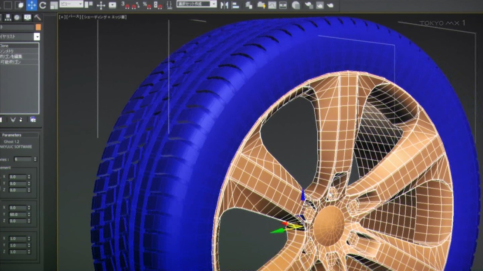Viewport: 483px width, 271px height.
Task: Open the reference coordinate system dropdown
Action: [71, 4]
